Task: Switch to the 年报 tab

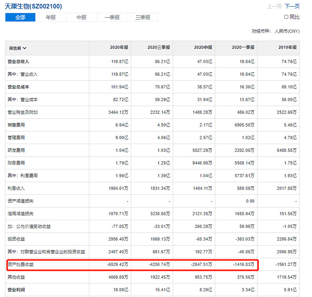Action: (51, 18)
